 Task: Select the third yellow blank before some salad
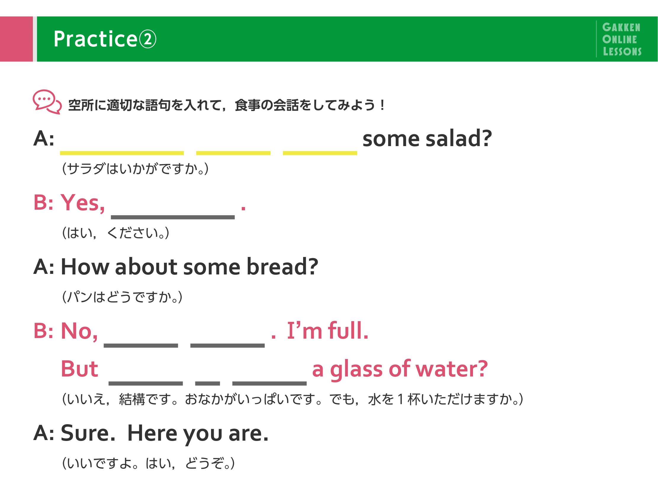320,153
